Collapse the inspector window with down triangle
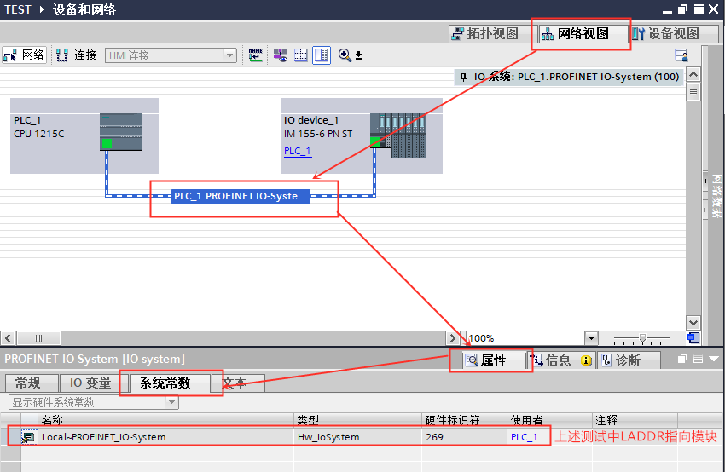 (x=713, y=359)
